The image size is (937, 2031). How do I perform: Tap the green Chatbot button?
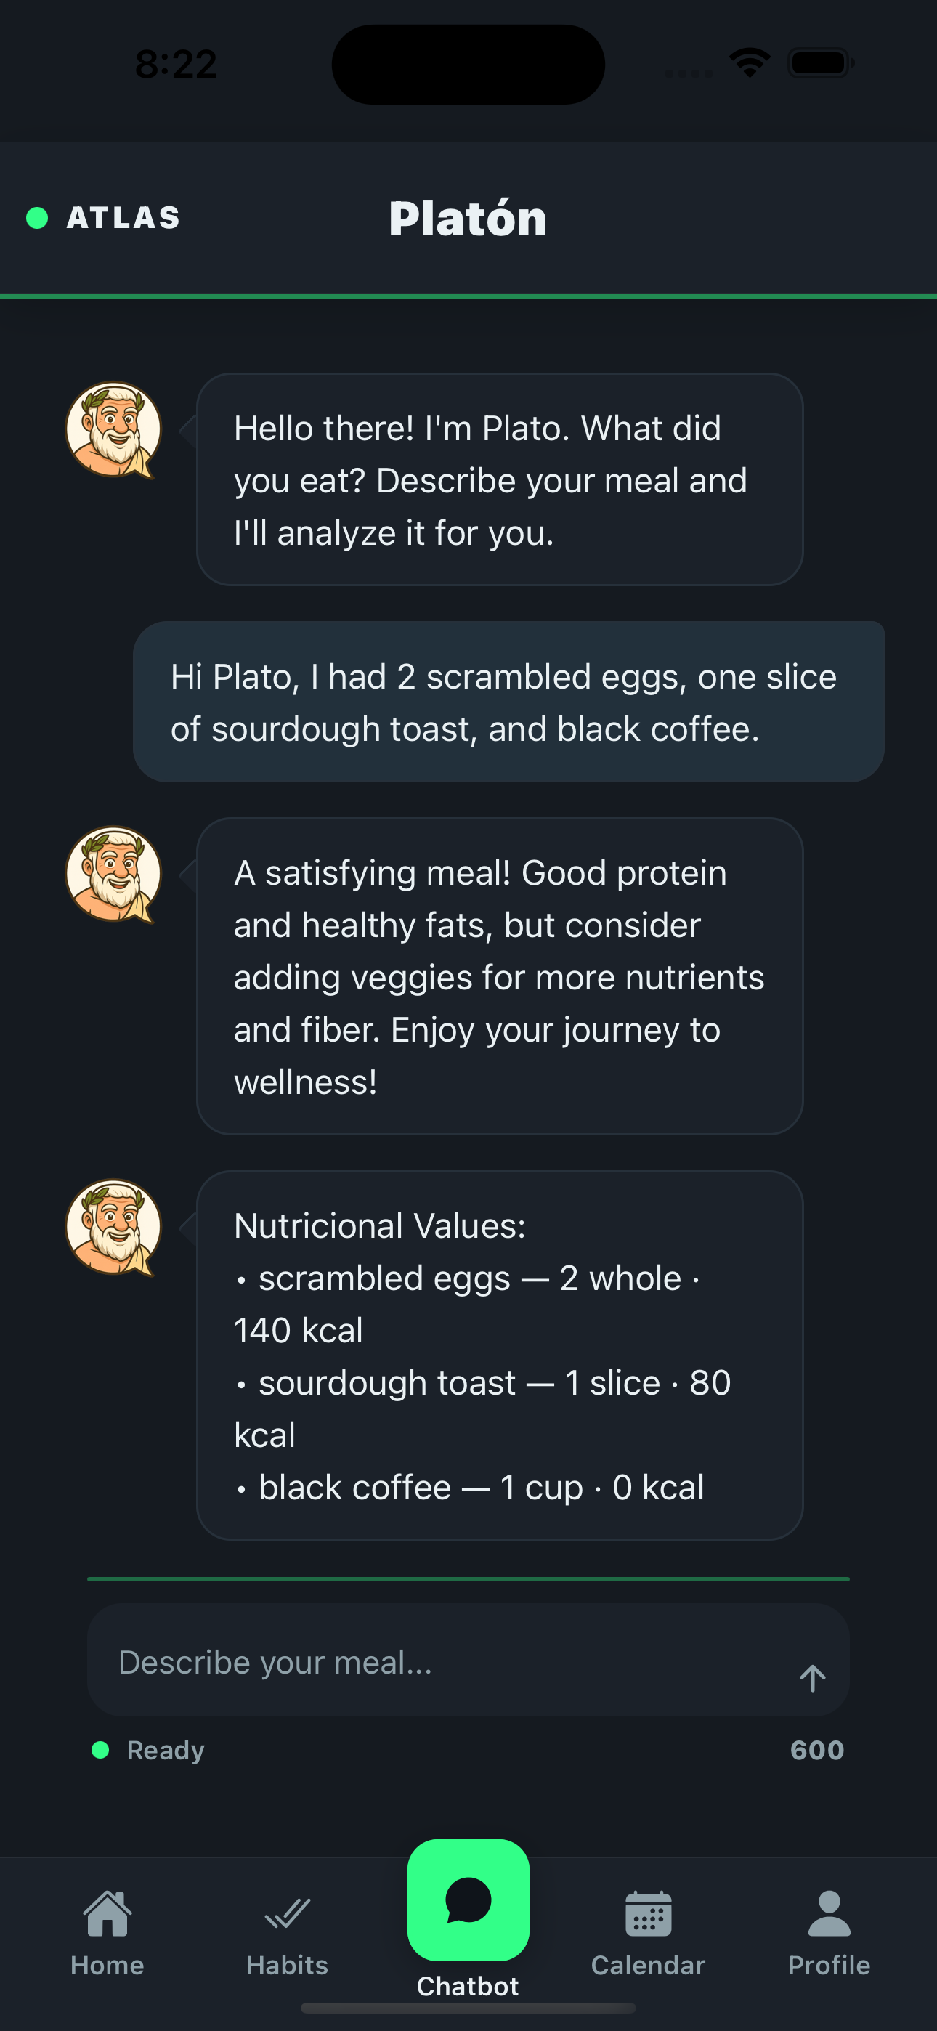point(468,1900)
